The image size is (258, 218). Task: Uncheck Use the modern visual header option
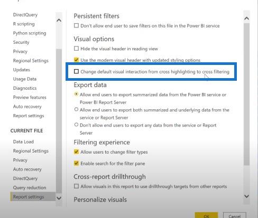[x=76, y=60]
